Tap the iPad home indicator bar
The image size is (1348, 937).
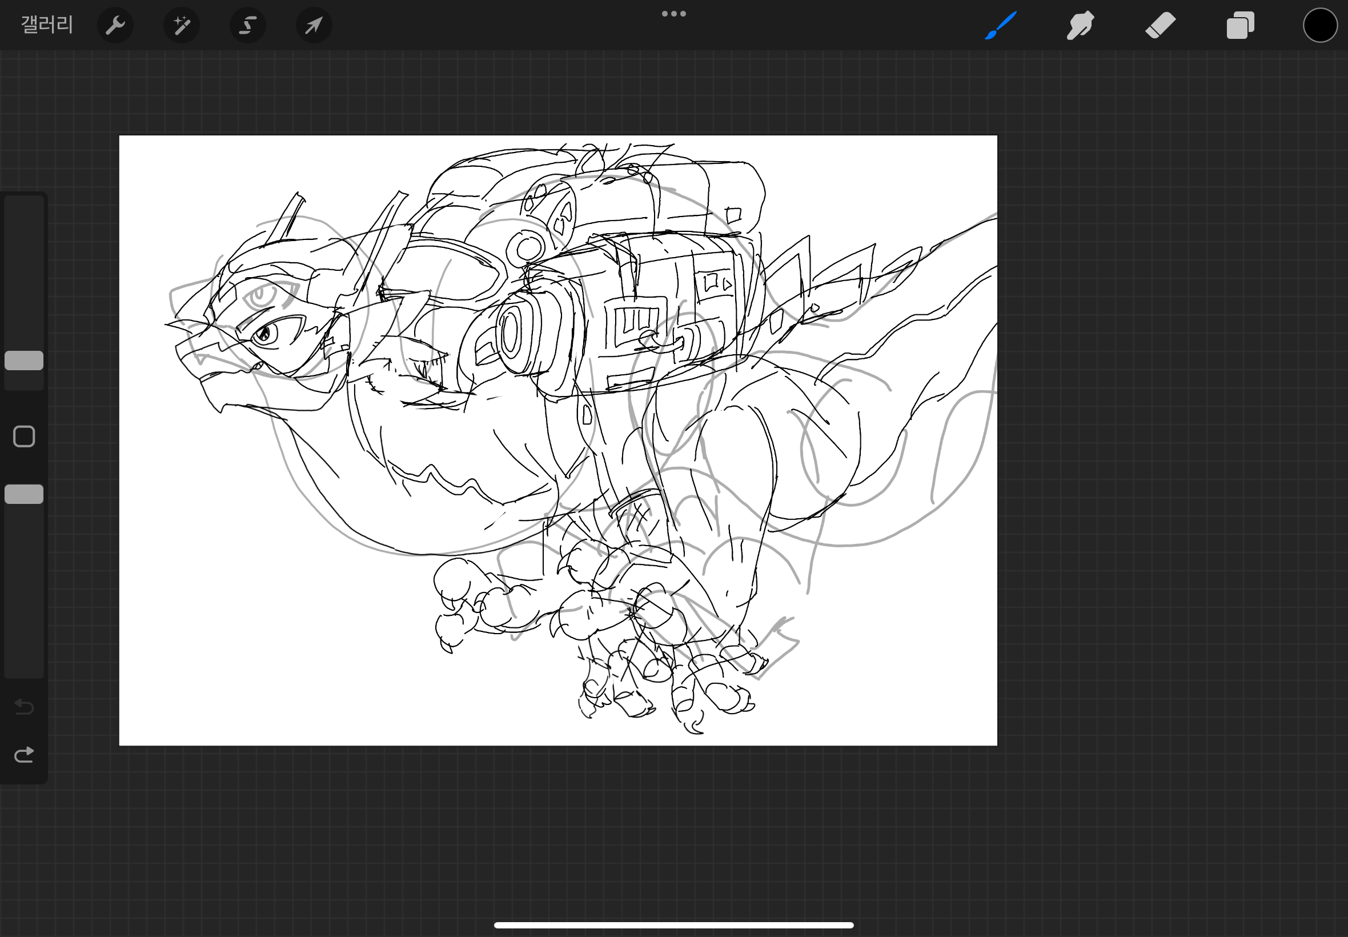[x=673, y=925]
